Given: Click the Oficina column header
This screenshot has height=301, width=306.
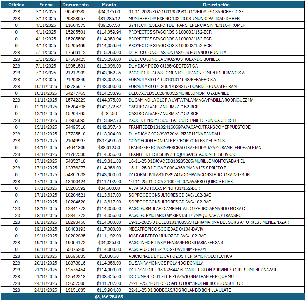Looking at the screenshot, I should pyautogui.click(x=16, y=5).
